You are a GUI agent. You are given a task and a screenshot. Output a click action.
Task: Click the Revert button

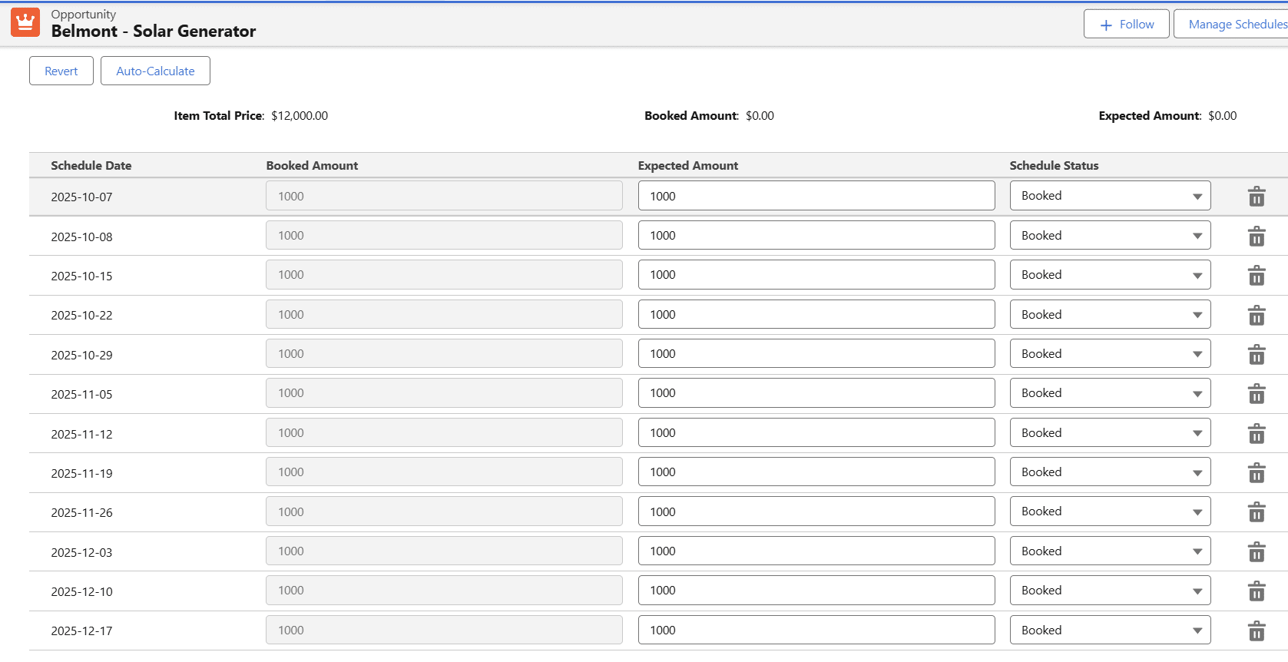[x=61, y=71]
